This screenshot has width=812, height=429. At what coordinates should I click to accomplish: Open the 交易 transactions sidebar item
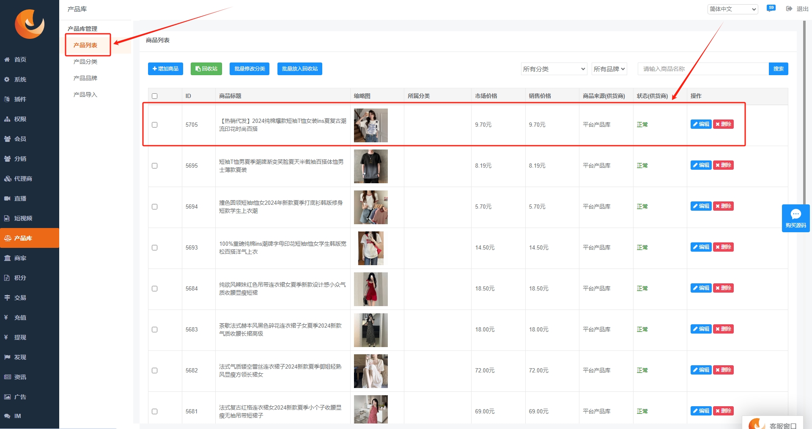30,298
